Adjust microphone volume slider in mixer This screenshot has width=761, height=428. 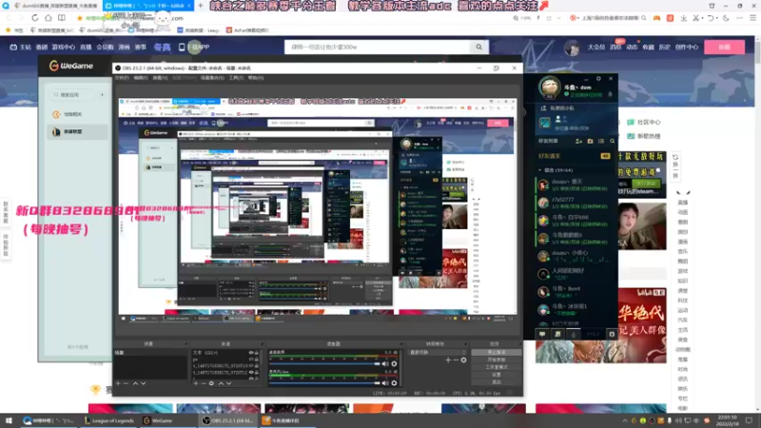pyautogui.click(x=324, y=383)
